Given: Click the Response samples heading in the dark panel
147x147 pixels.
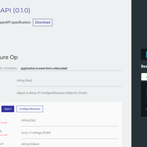Looking at the screenshot, I should [144, 66].
